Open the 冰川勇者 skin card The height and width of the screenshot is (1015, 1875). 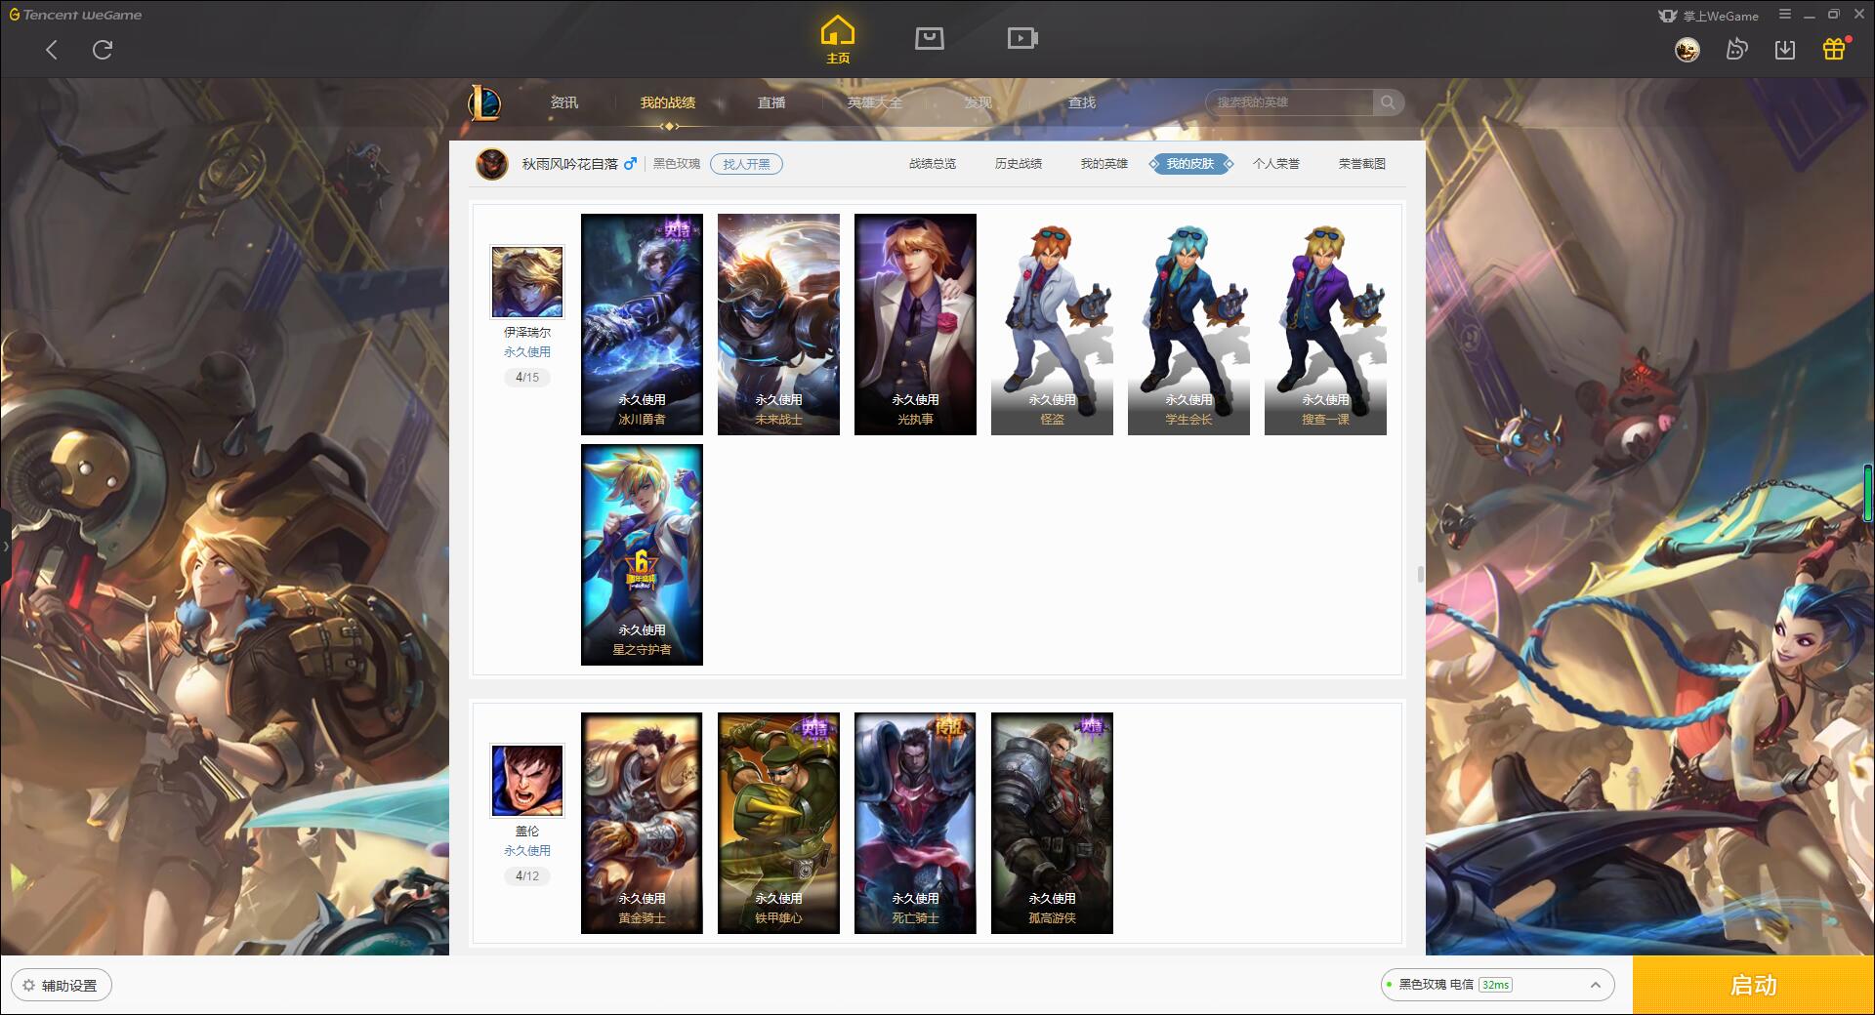click(x=642, y=324)
